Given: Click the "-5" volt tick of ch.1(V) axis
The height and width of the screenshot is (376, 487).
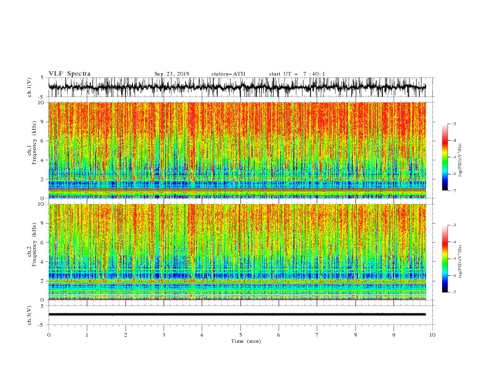Looking at the screenshot, I should [x=42, y=97].
